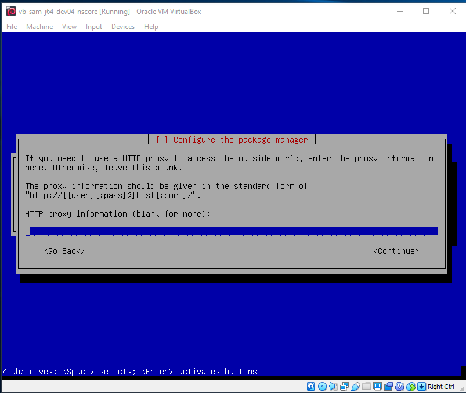Open the File menu

coord(12,27)
